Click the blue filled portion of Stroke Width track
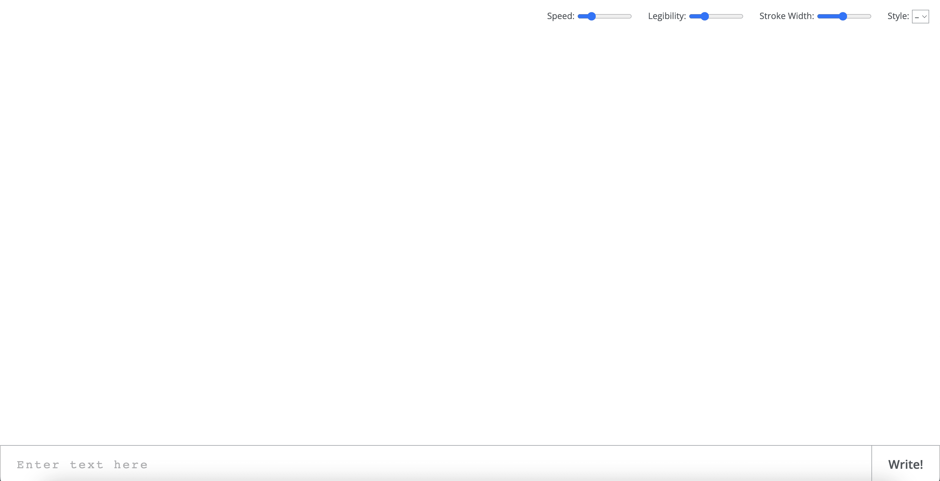940x481 pixels. pyautogui.click(x=828, y=16)
